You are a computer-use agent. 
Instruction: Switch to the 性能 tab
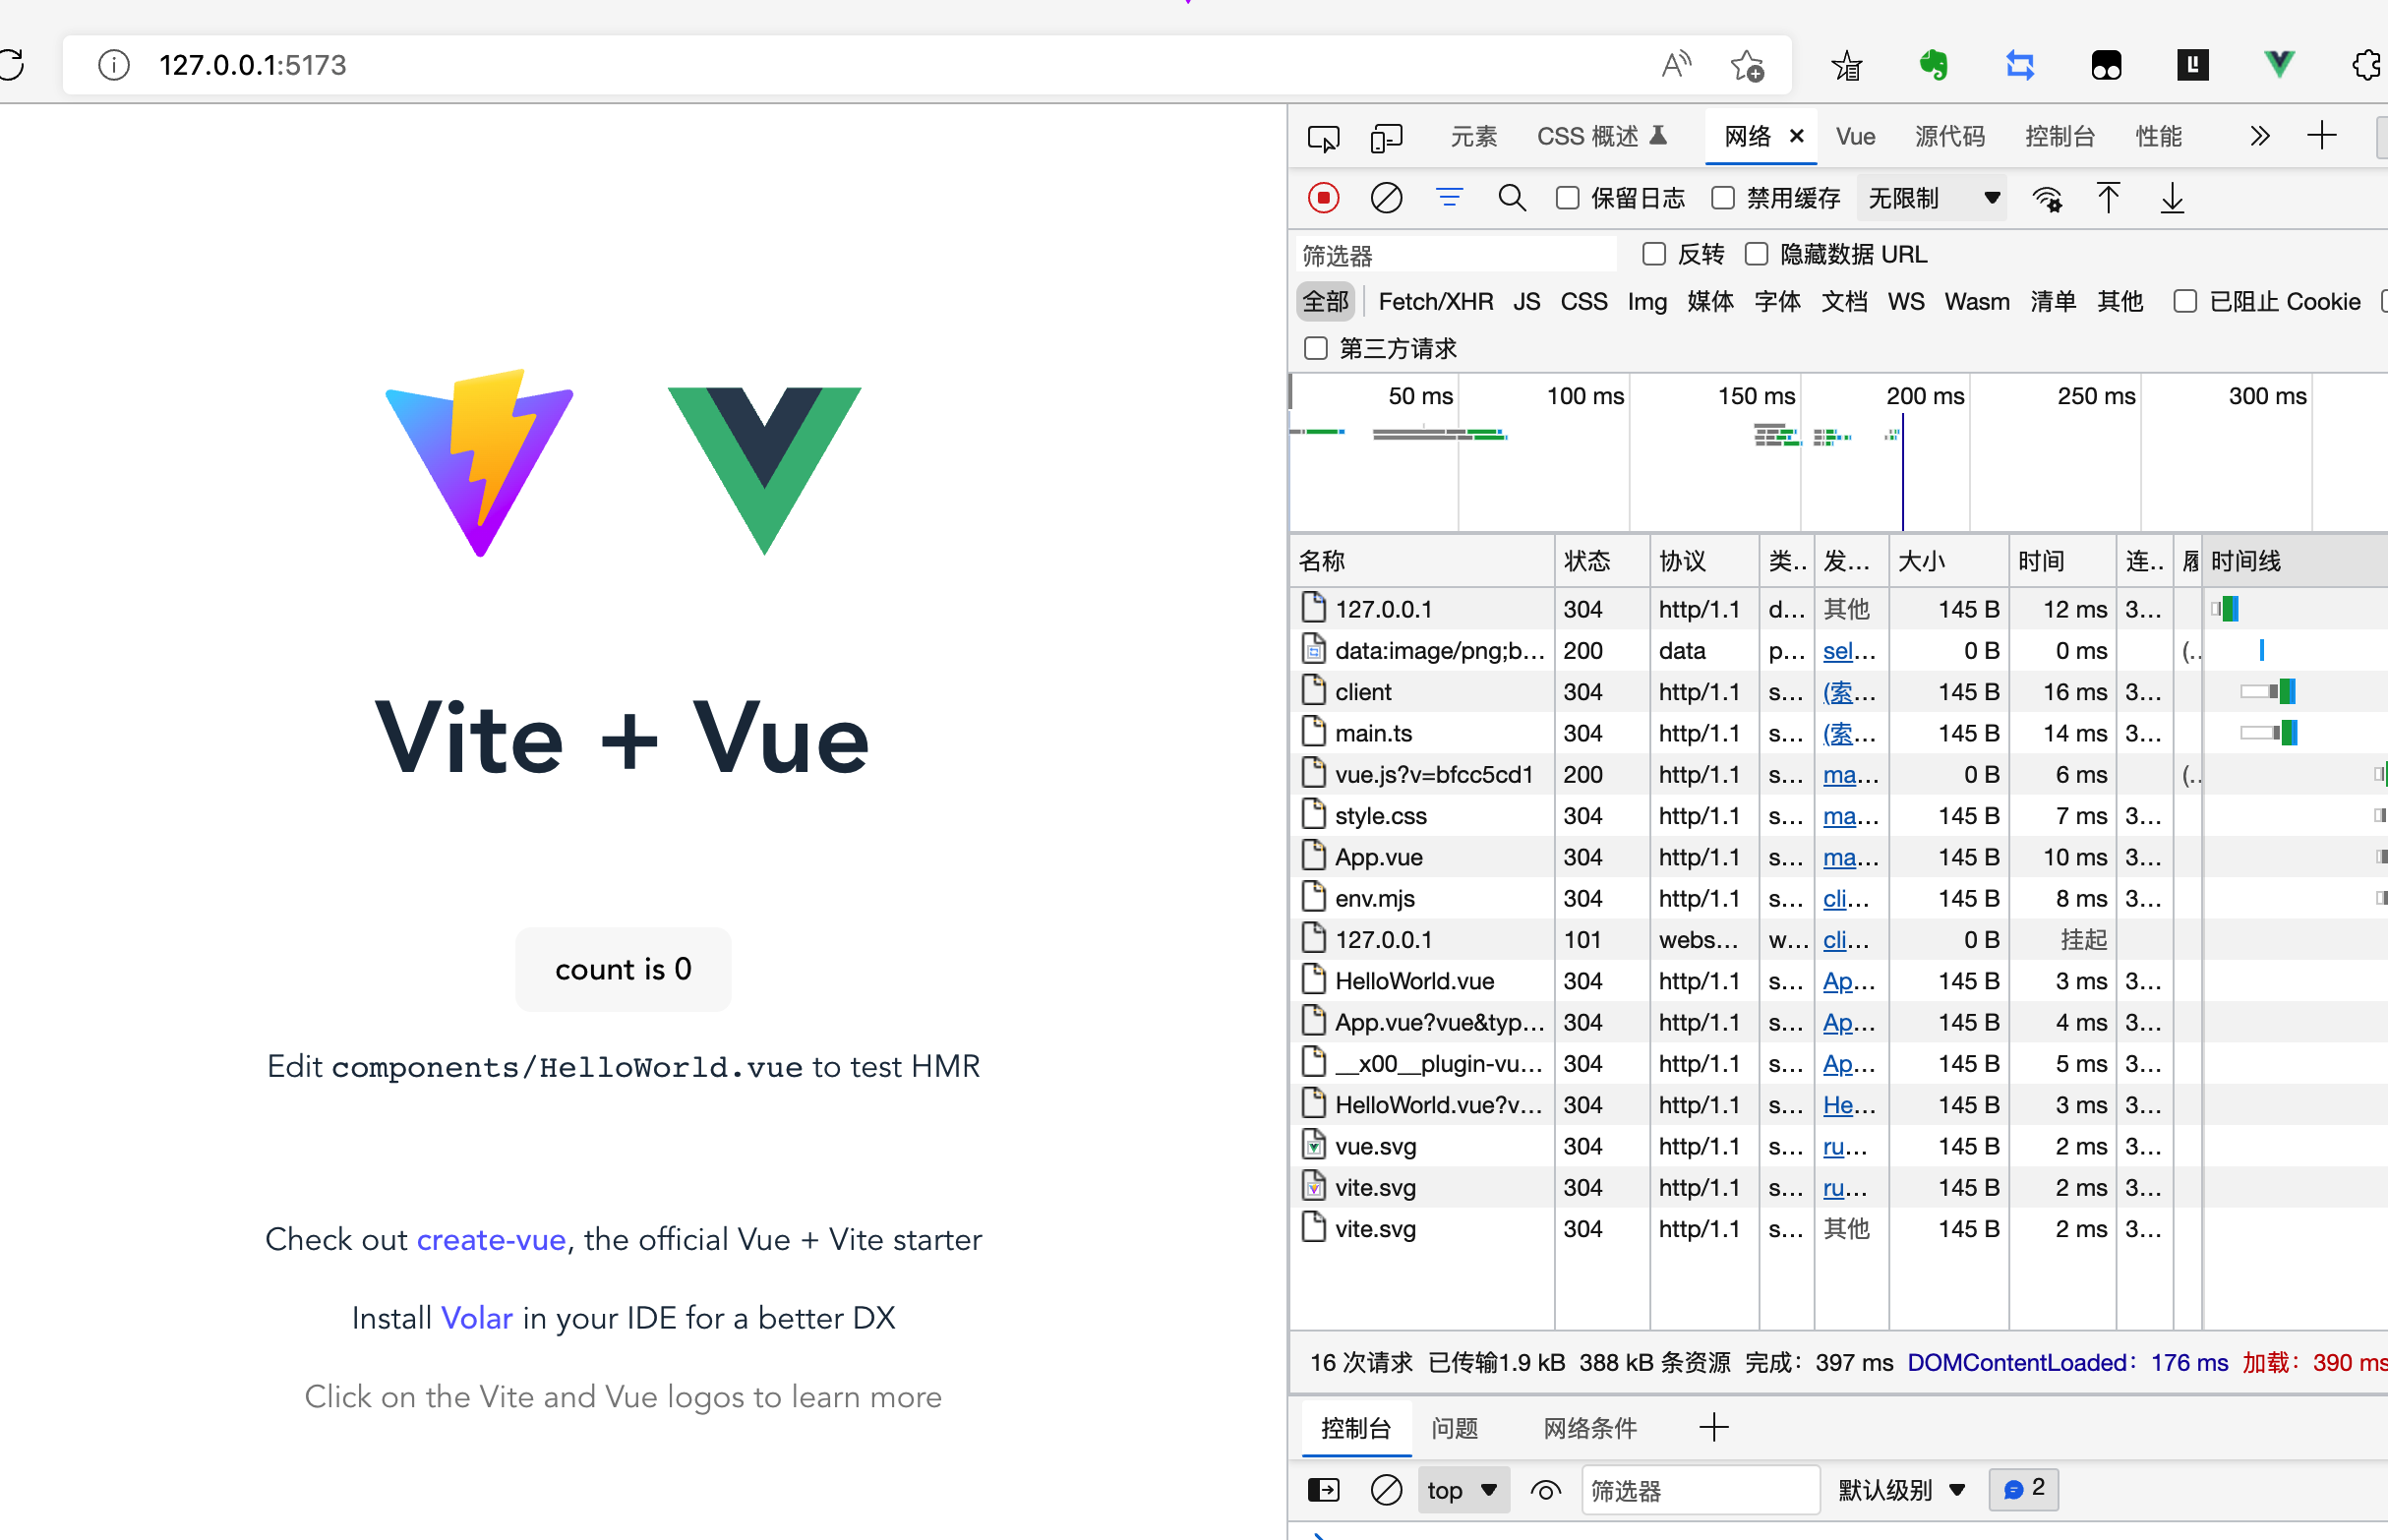pos(2158,137)
